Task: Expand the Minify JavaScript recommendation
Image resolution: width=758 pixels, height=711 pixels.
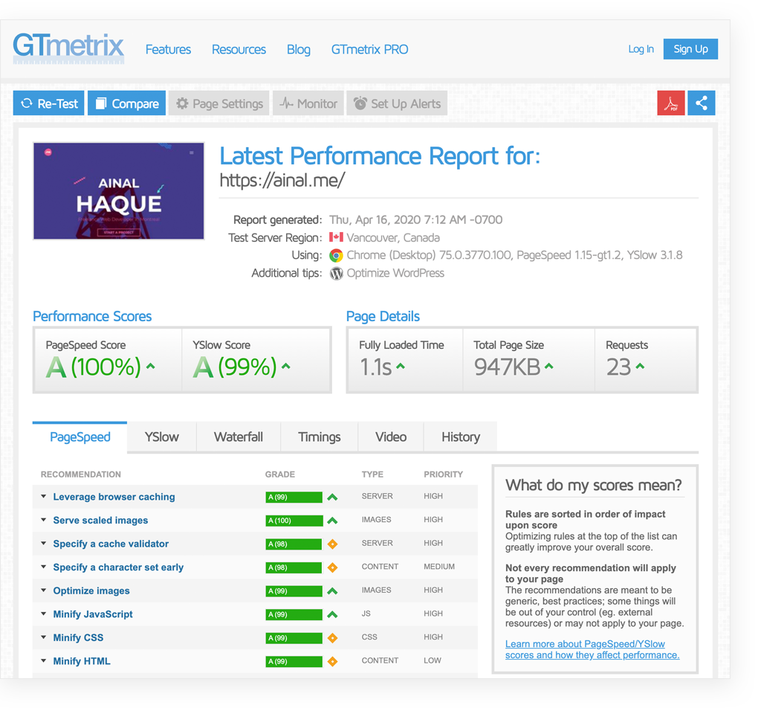Action: pos(93,614)
